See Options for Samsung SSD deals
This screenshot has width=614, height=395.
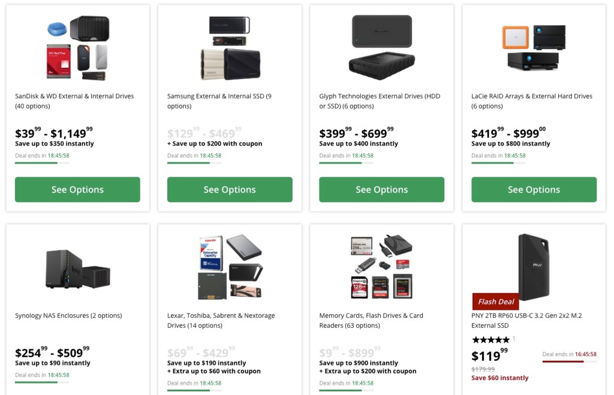[230, 189]
